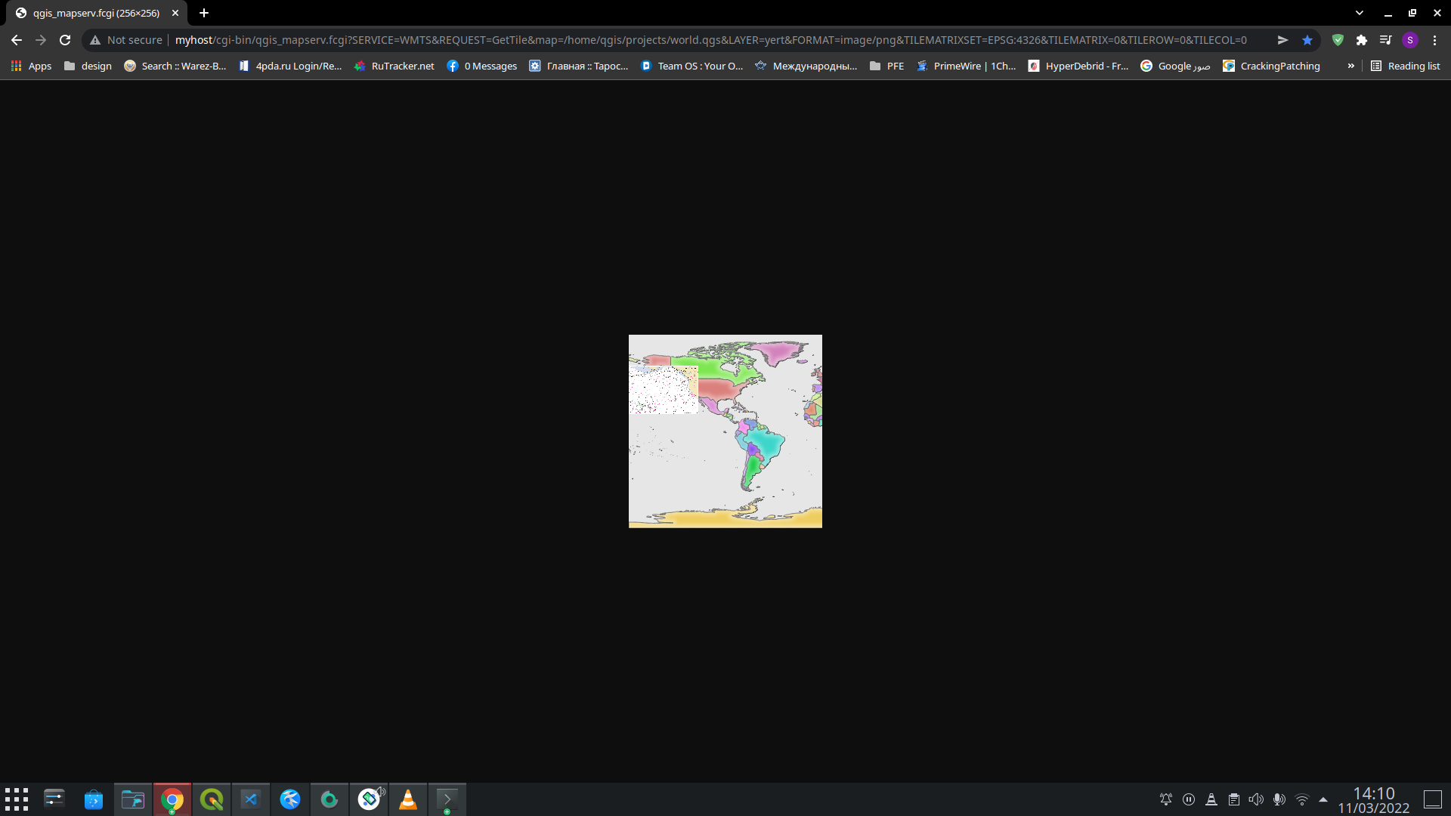Mute the microphone from the system tray

[1279, 799]
